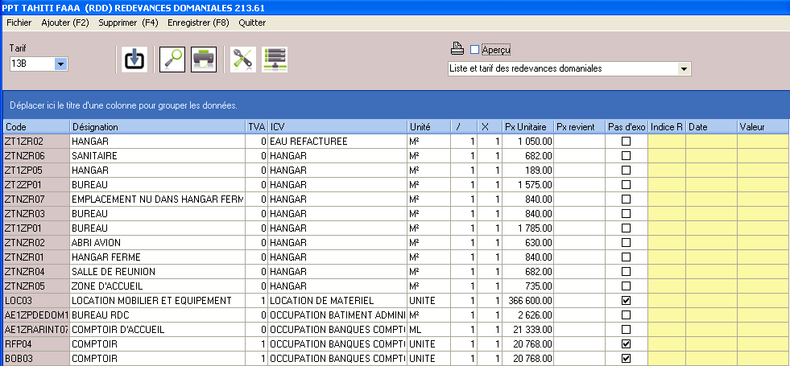Enable the Aperçu checkbox

tap(474, 50)
